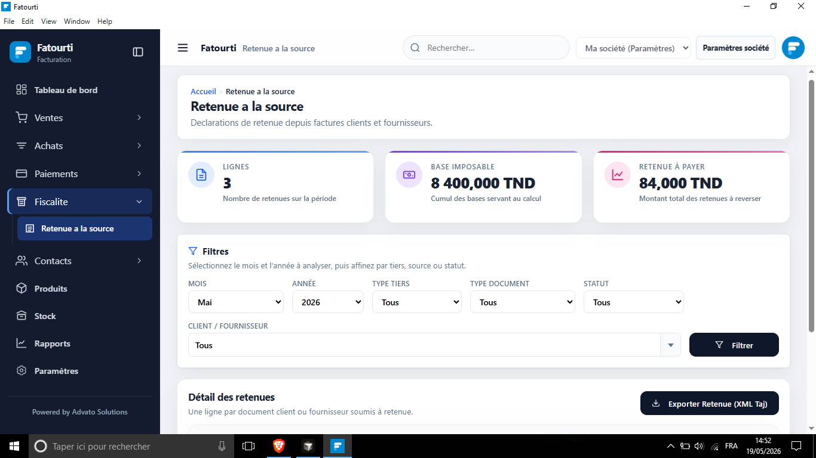The width and height of the screenshot is (816, 458).
Task: Open Task View in the taskbar
Action: click(x=249, y=445)
